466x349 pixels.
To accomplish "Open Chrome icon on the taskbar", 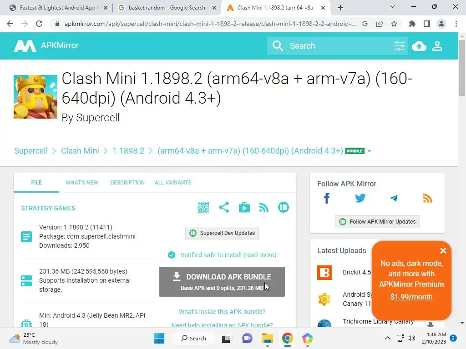I will (288, 338).
